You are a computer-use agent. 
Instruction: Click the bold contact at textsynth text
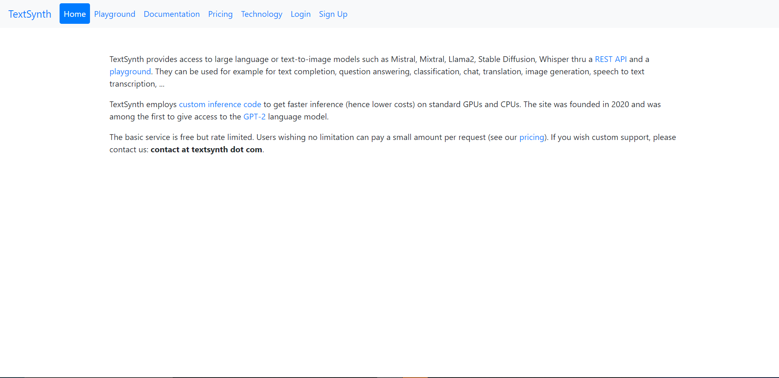tap(206, 149)
